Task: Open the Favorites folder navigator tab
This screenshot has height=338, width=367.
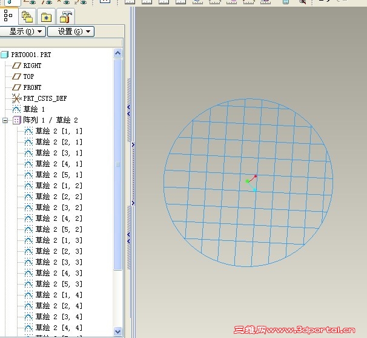Action: click(46, 17)
